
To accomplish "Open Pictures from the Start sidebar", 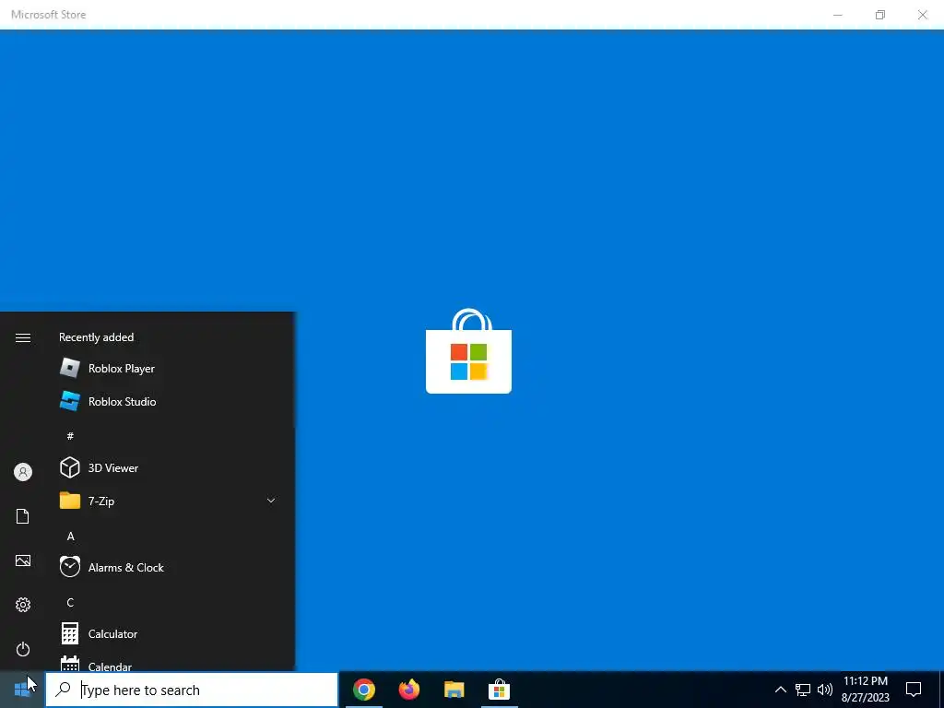I will tap(23, 560).
